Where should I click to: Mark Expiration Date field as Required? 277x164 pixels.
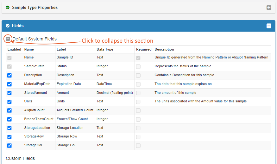coord(138,84)
